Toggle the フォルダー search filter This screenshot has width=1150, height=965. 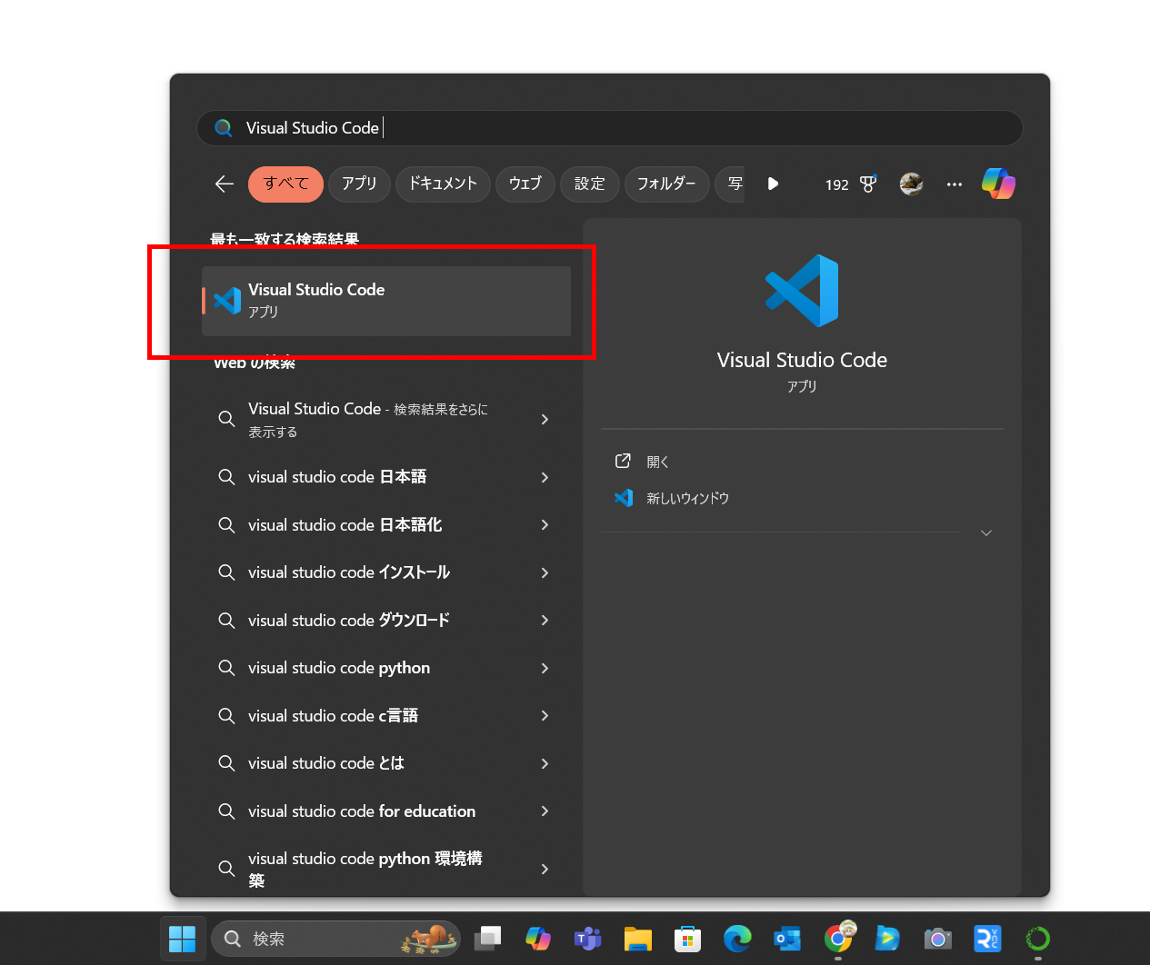[x=666, y=184]
